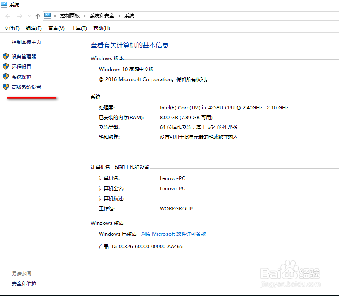
Task: Navigate to 系统和安全 breadcrumb
Action: point(102,16)
